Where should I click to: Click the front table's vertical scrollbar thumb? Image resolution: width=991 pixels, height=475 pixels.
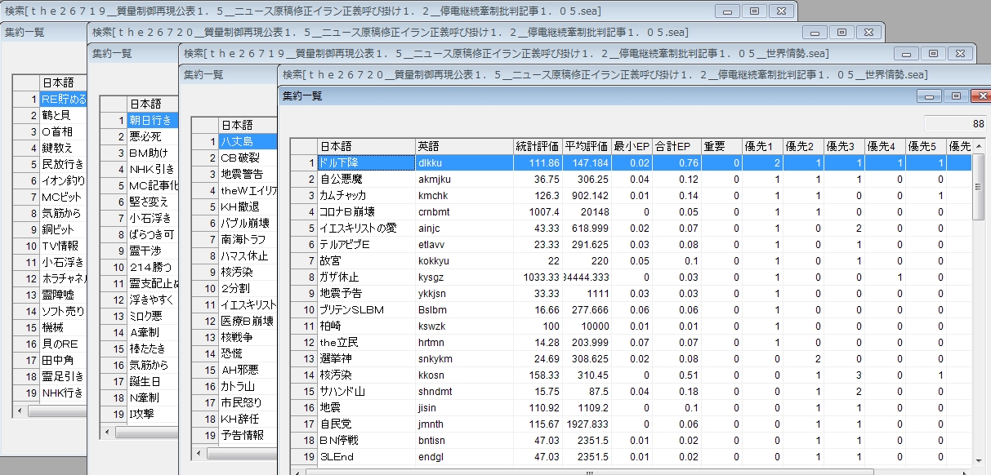[978, 186]
